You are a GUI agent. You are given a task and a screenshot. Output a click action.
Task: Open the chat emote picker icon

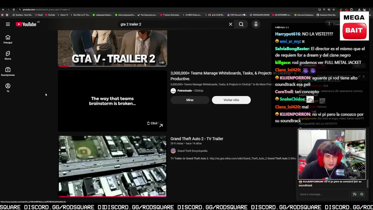click(355, 194)
